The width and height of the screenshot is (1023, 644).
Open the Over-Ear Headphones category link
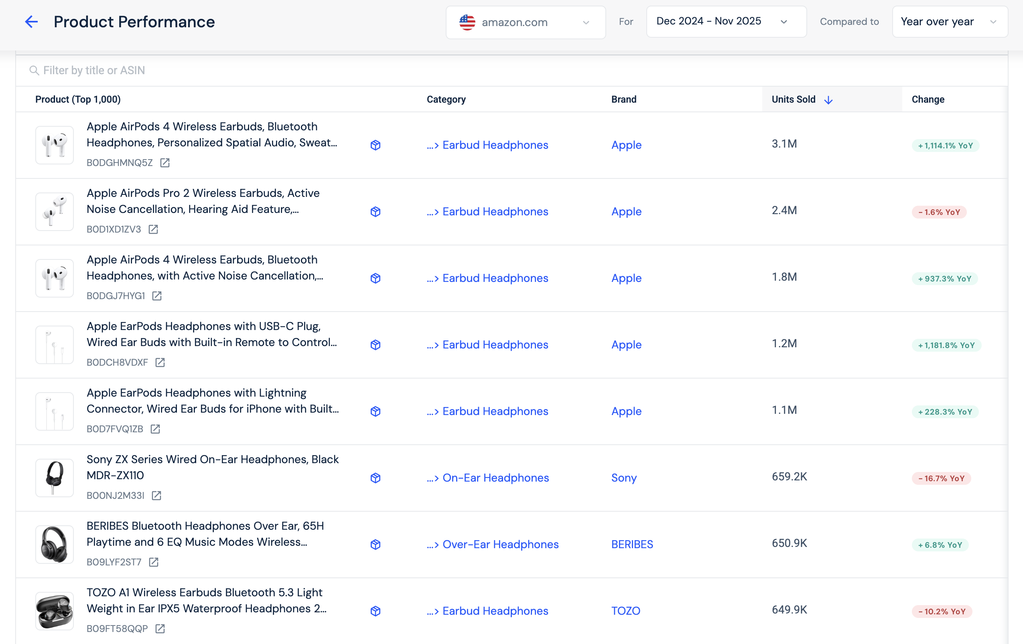(x=493, y=544)
